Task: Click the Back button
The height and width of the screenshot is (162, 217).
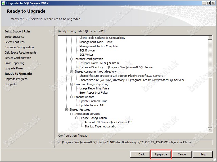Action: [140, 154]
